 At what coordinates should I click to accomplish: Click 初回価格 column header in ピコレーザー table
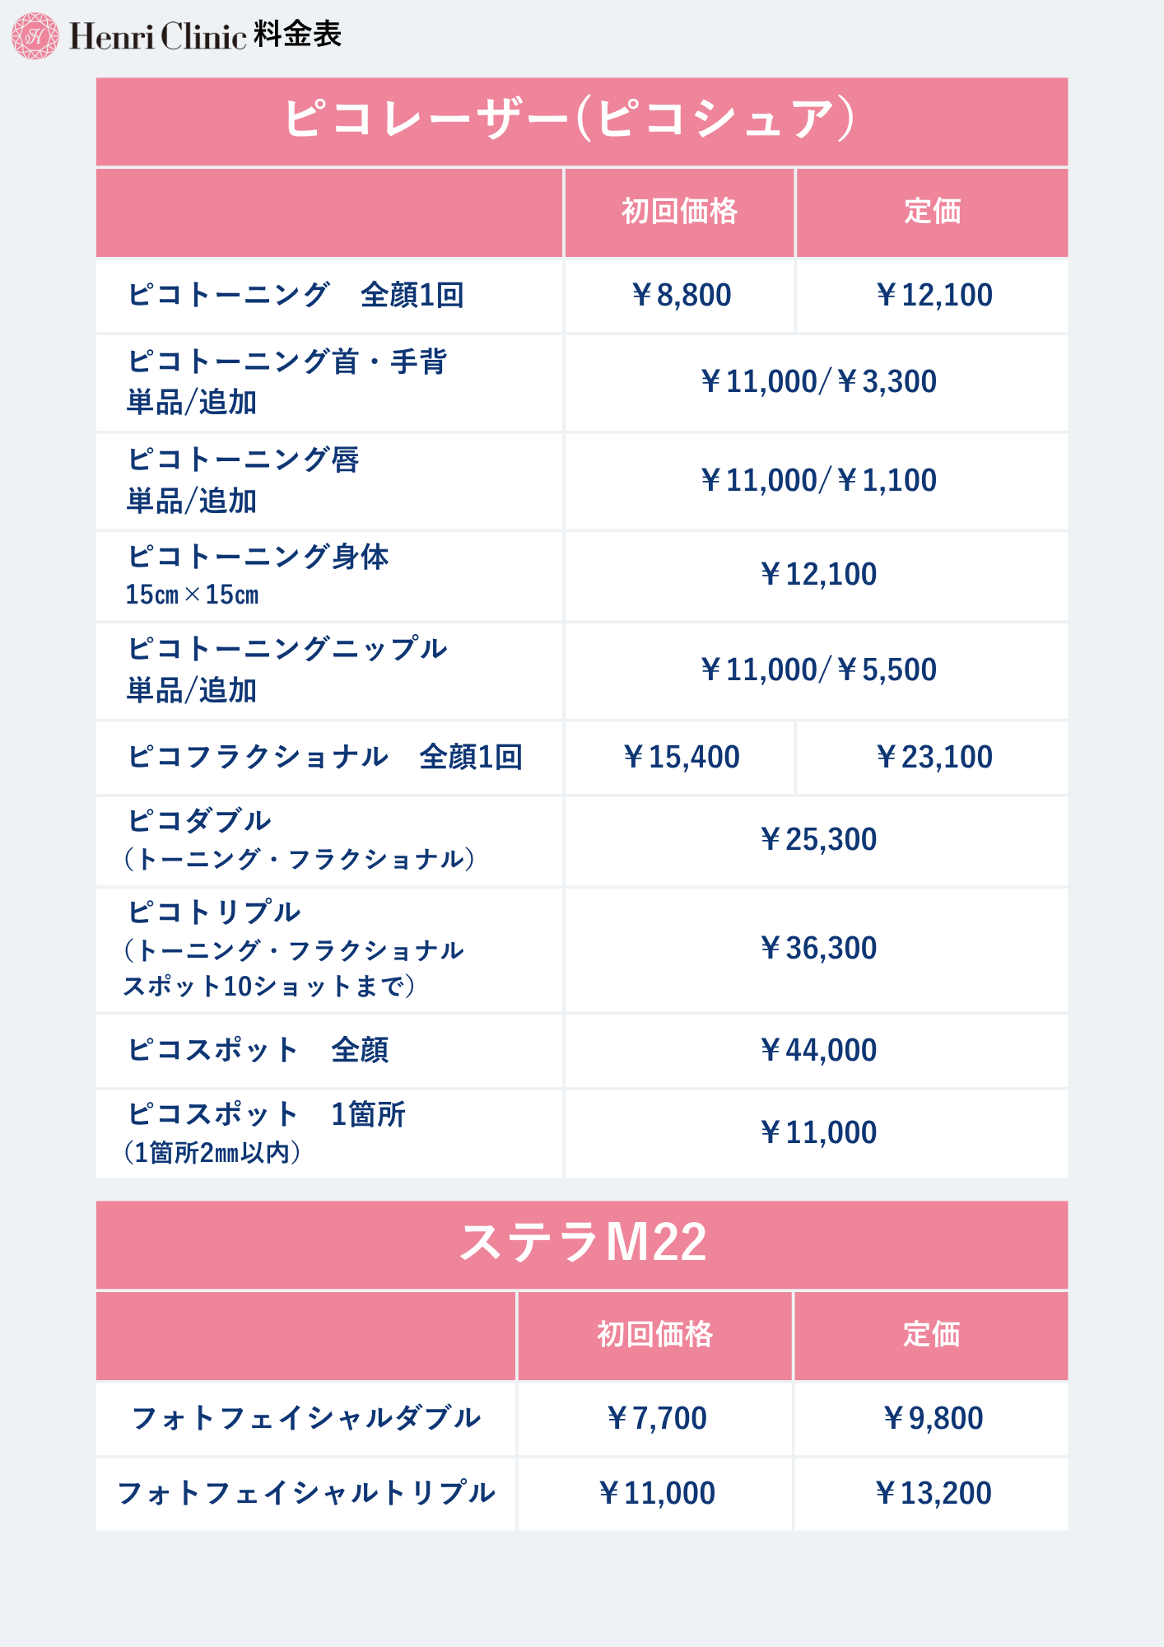679,212
